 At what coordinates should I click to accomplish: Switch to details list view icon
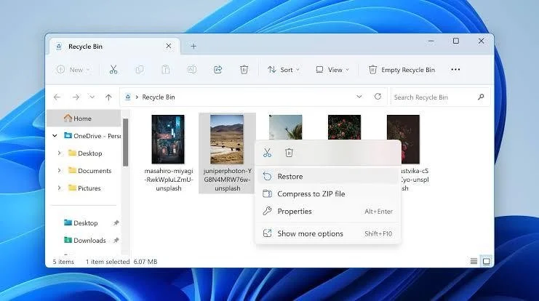[474, 262]
